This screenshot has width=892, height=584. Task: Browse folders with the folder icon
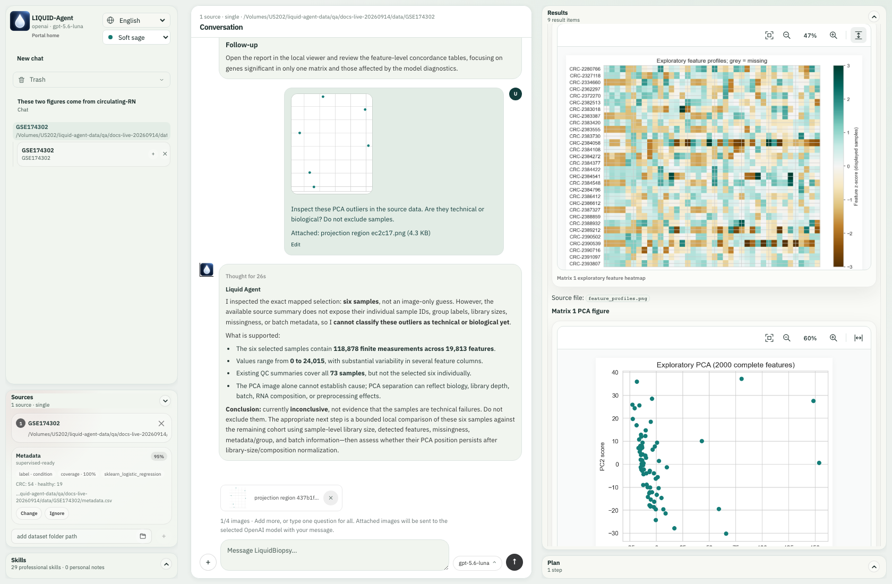(143, 536)
